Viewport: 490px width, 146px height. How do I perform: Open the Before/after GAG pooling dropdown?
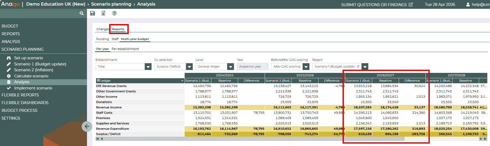coord(306,67)
